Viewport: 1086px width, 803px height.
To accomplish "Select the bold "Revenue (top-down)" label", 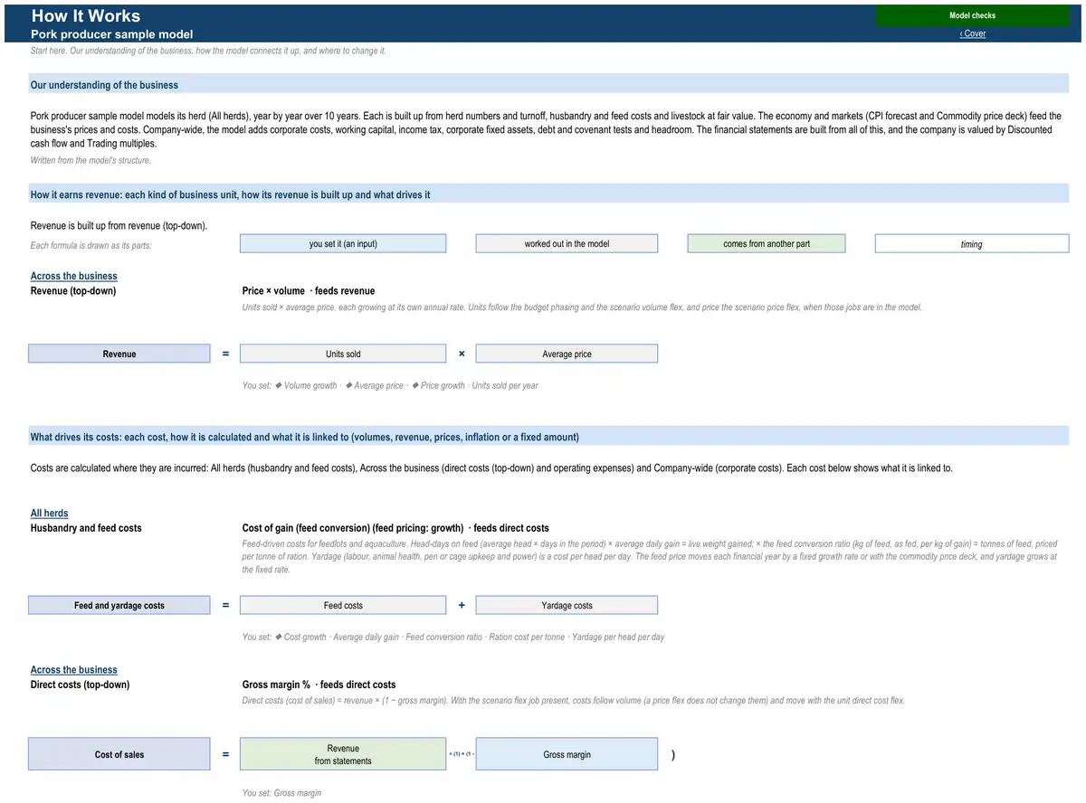I will click(73, 291).
